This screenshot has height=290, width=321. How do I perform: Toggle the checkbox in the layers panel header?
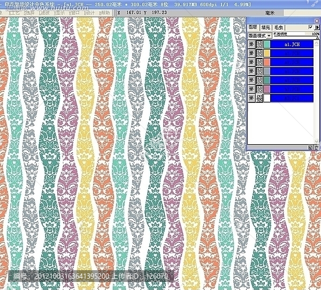[310, 27]
